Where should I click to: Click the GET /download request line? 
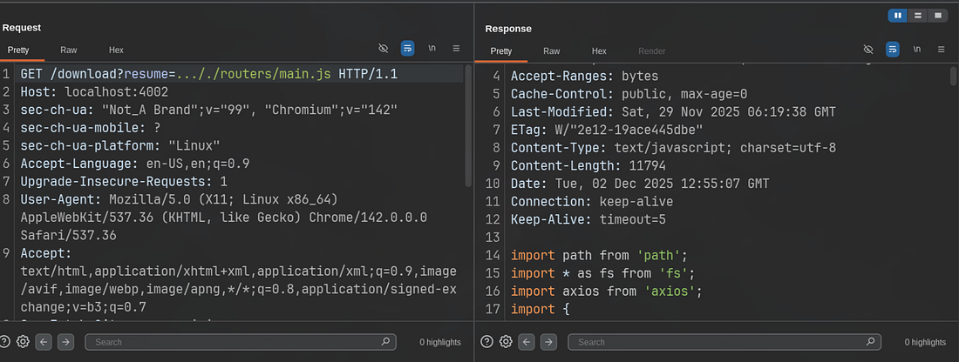(x=209, y=75)
